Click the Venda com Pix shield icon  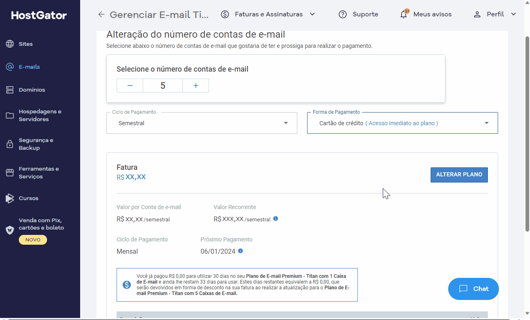[x=10, y=230]
